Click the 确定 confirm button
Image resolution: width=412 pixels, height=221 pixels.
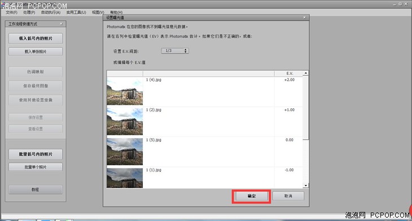[252, 196]
